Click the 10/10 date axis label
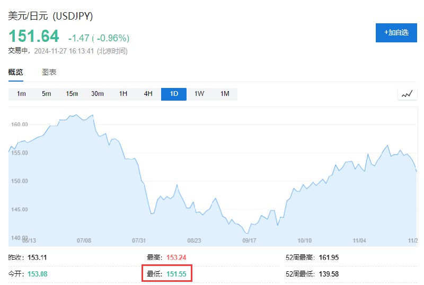 [304, 241]
